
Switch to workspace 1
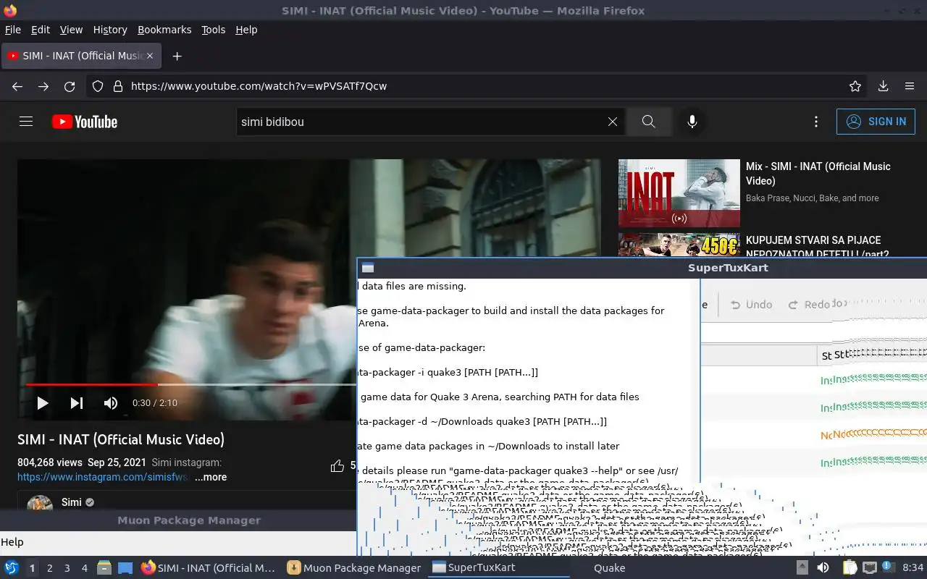32,568
